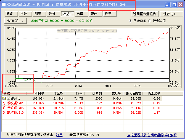Click the 全部综合 folder icon
Viewport: 185px width, 139px height.
(x=4, y=98)
